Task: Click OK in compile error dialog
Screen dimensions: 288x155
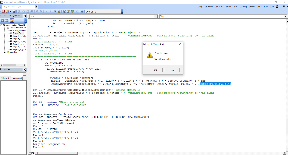Action: pyautogui.click(x=155, y=70)
